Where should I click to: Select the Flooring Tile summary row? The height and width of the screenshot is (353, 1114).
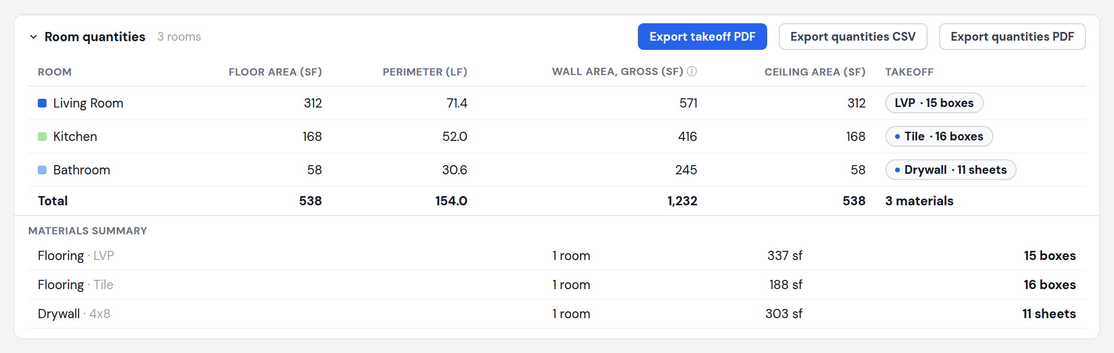[557, 285]
